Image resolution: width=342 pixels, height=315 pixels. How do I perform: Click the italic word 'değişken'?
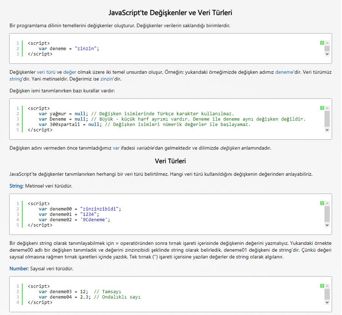(230, 148)
